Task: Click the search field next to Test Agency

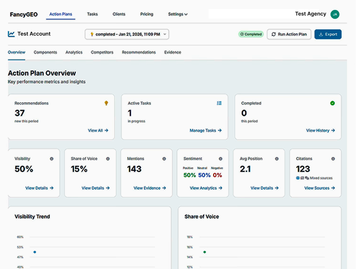Action: pos(250,14)
